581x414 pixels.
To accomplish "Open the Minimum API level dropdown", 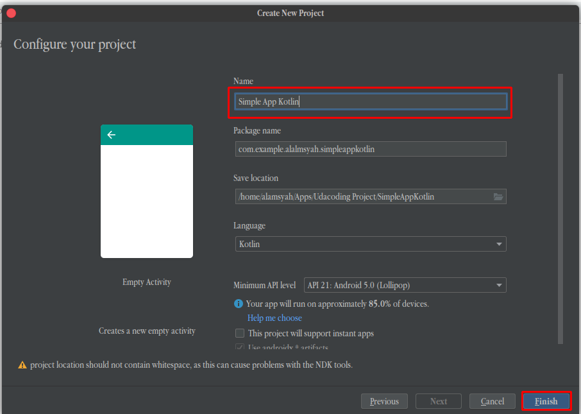I will pyautogui.click(x=405, y=285).
